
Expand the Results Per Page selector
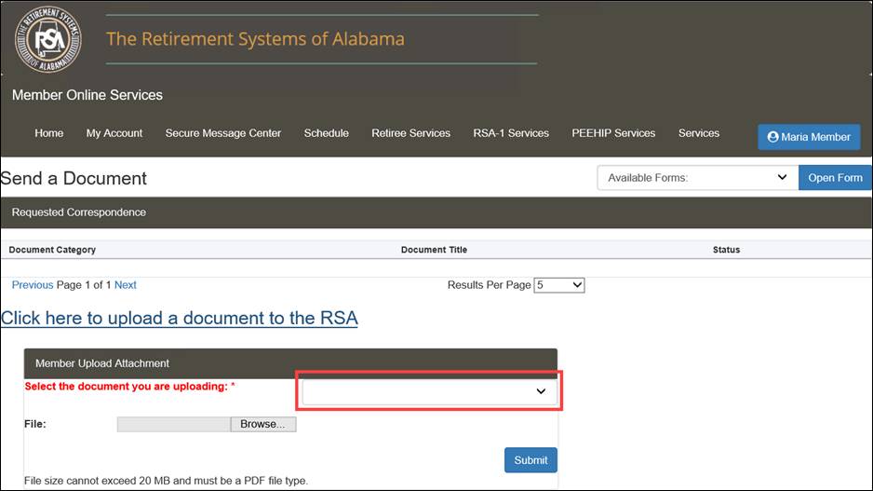pos(559,285)
